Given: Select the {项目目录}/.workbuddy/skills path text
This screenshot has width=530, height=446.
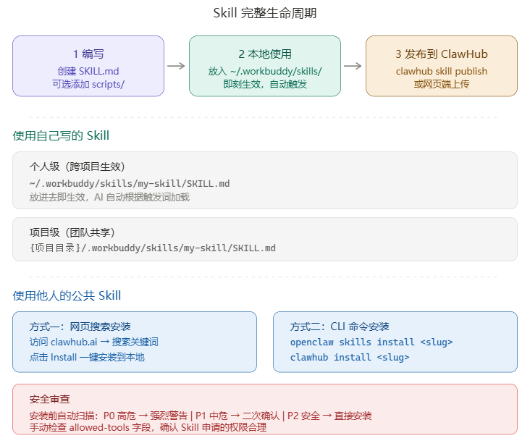Looking at the screenshot, I should click(153, 248).
